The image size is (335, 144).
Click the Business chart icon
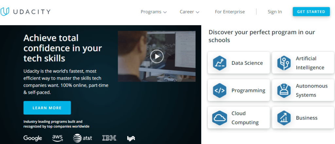pyautogui.click(x=284, y=118)
